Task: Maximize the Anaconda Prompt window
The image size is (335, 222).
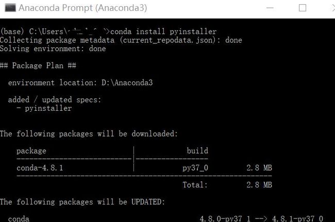Action: coord(303,8)
